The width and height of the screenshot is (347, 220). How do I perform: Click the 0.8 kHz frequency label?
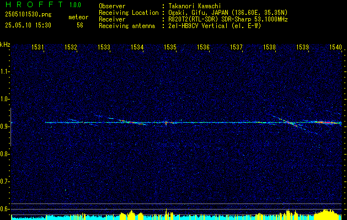click(x=4, y=154)
